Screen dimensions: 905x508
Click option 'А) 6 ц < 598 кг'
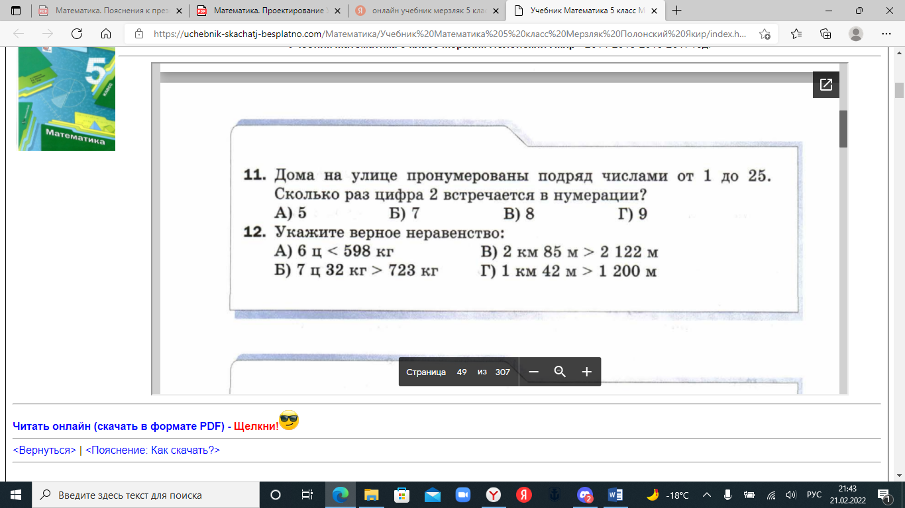pyautogui.click(x=335, y=253)
